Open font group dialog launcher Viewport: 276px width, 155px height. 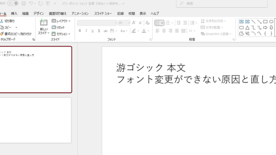pyautogui.click(x=151, y=40)
